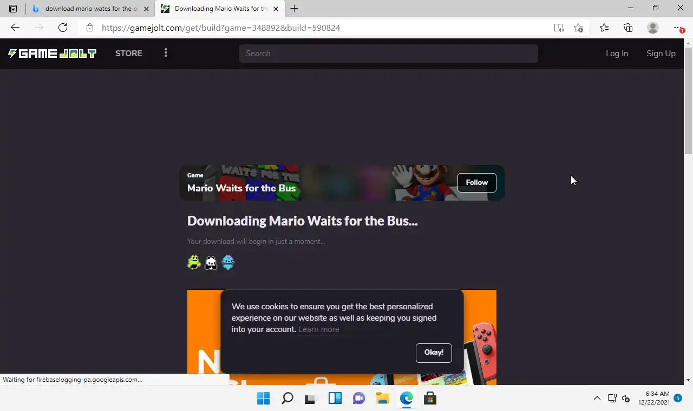
Task: Click the Sign Up link
Action: tap(661, 53)
